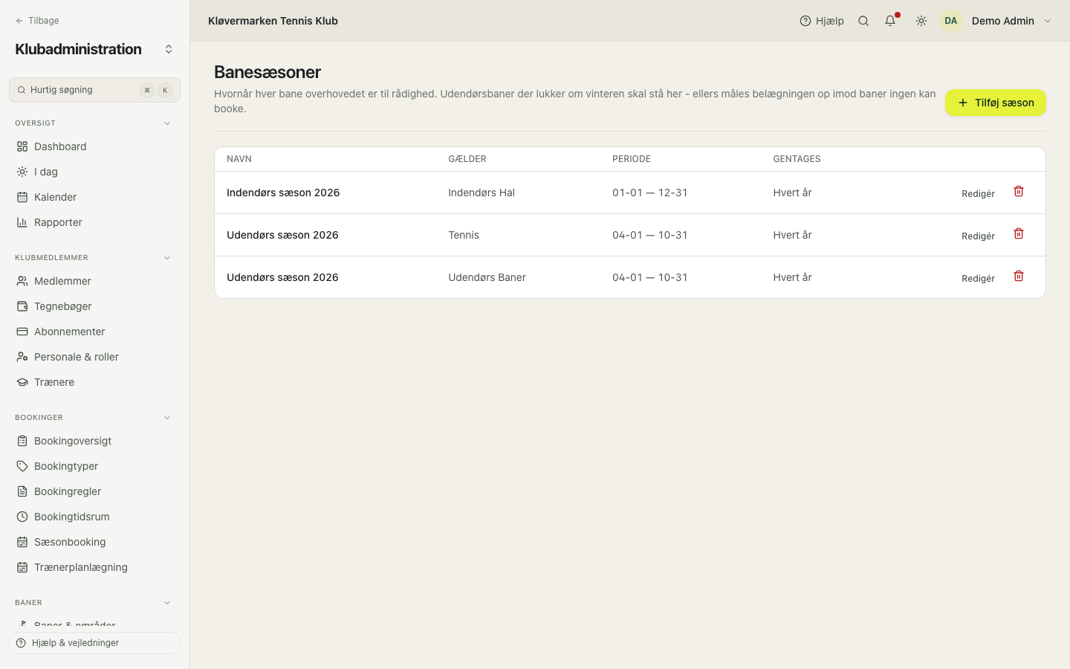Click the DA user avatar
Image resolution: width=1070 pixels, height=669 pixels.
951,21
